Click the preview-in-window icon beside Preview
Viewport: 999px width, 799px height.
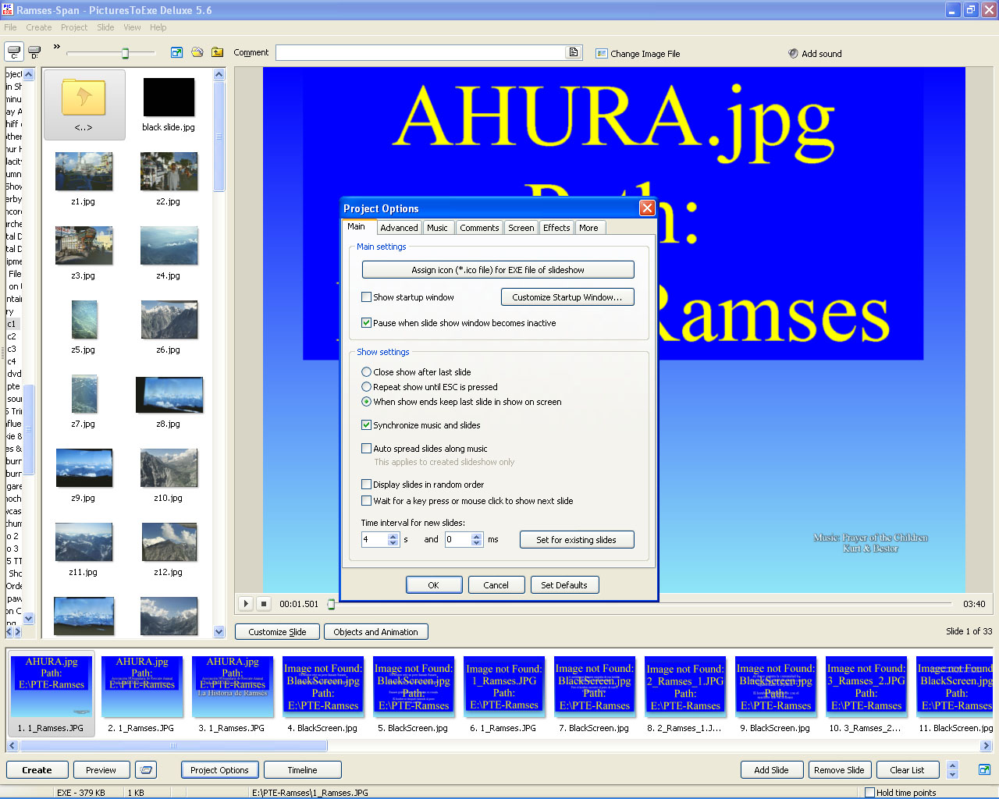146,770
